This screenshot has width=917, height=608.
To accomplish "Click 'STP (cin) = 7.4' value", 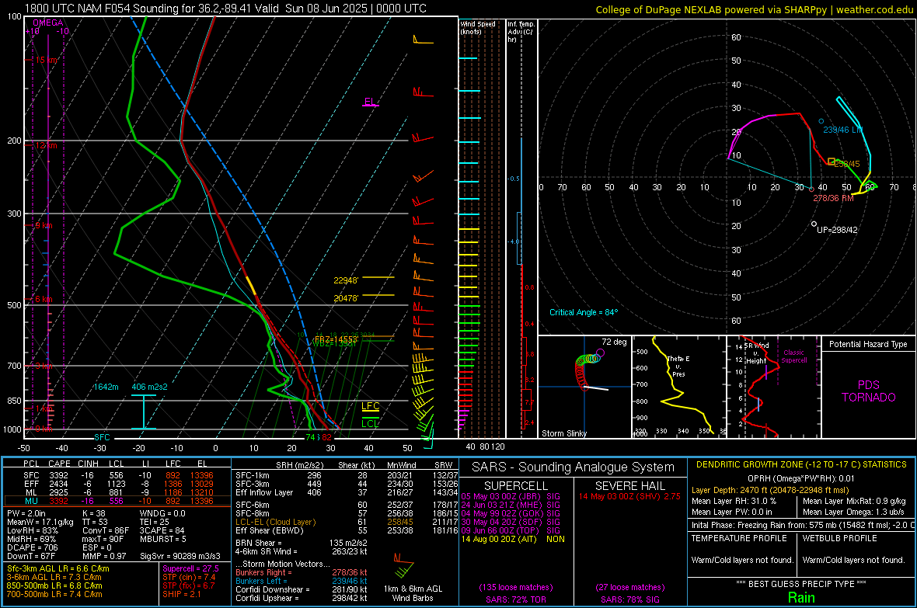I will pyautogui.click(x=189, y=577).
